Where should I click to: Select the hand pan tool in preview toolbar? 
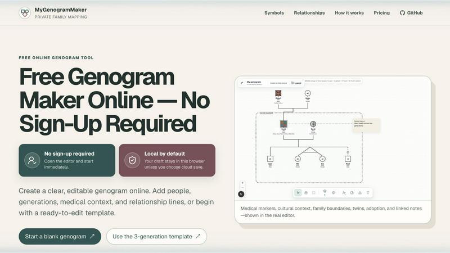tap(306, 193)
